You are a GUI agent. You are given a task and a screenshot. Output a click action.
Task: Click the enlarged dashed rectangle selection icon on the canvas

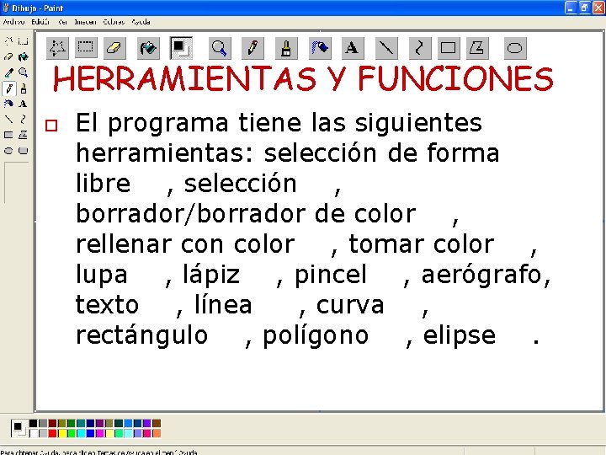tap(86, 47)
